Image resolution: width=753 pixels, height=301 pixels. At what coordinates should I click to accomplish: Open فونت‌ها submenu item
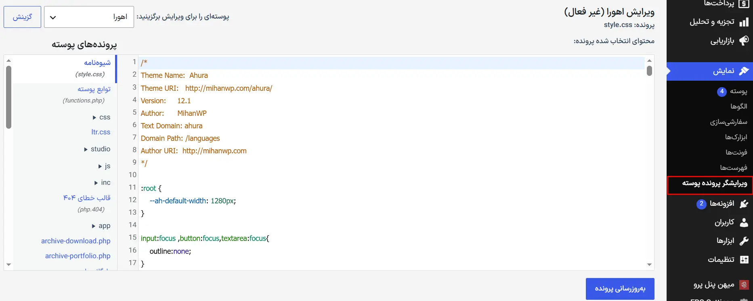click(x=736, y=153)
